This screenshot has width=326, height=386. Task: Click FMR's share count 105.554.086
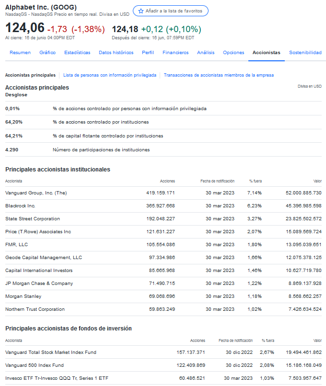coord(161,245)
